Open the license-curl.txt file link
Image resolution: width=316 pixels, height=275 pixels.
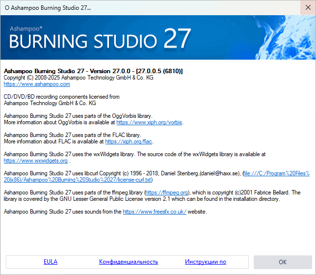point(157,177)
